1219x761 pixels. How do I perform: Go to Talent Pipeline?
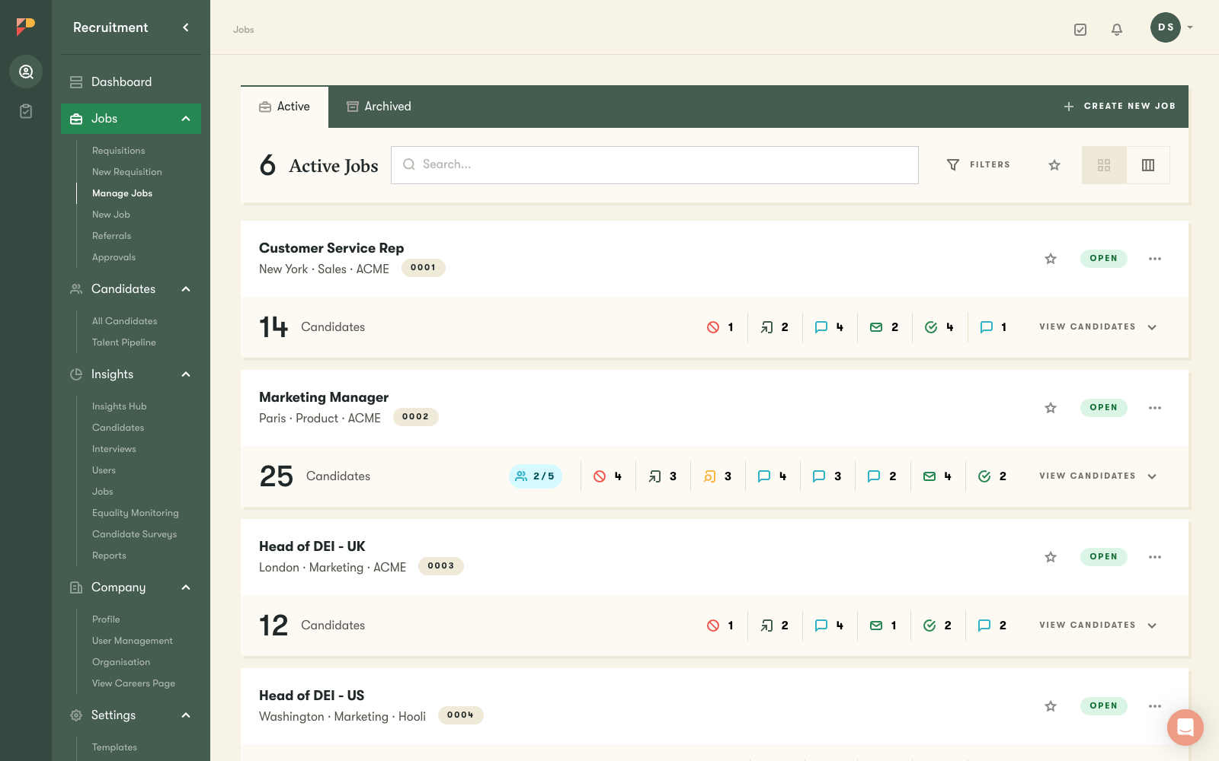click(x=123, y=342)
